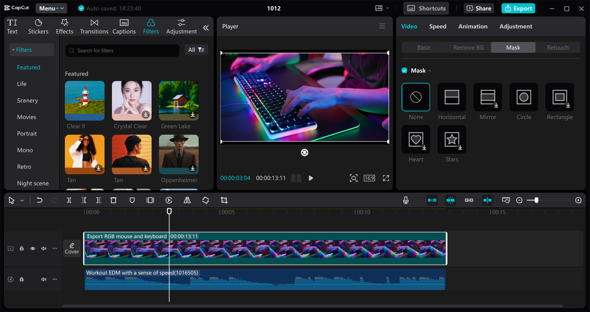Select the Crop tool in timeline toolbar
Viewport: 590px width, 312px height.
[224, 200]
